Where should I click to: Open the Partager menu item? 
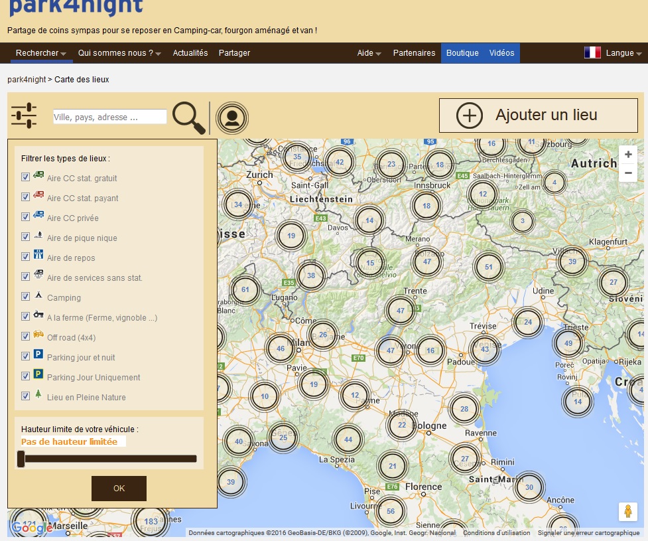tap(234, 53)
